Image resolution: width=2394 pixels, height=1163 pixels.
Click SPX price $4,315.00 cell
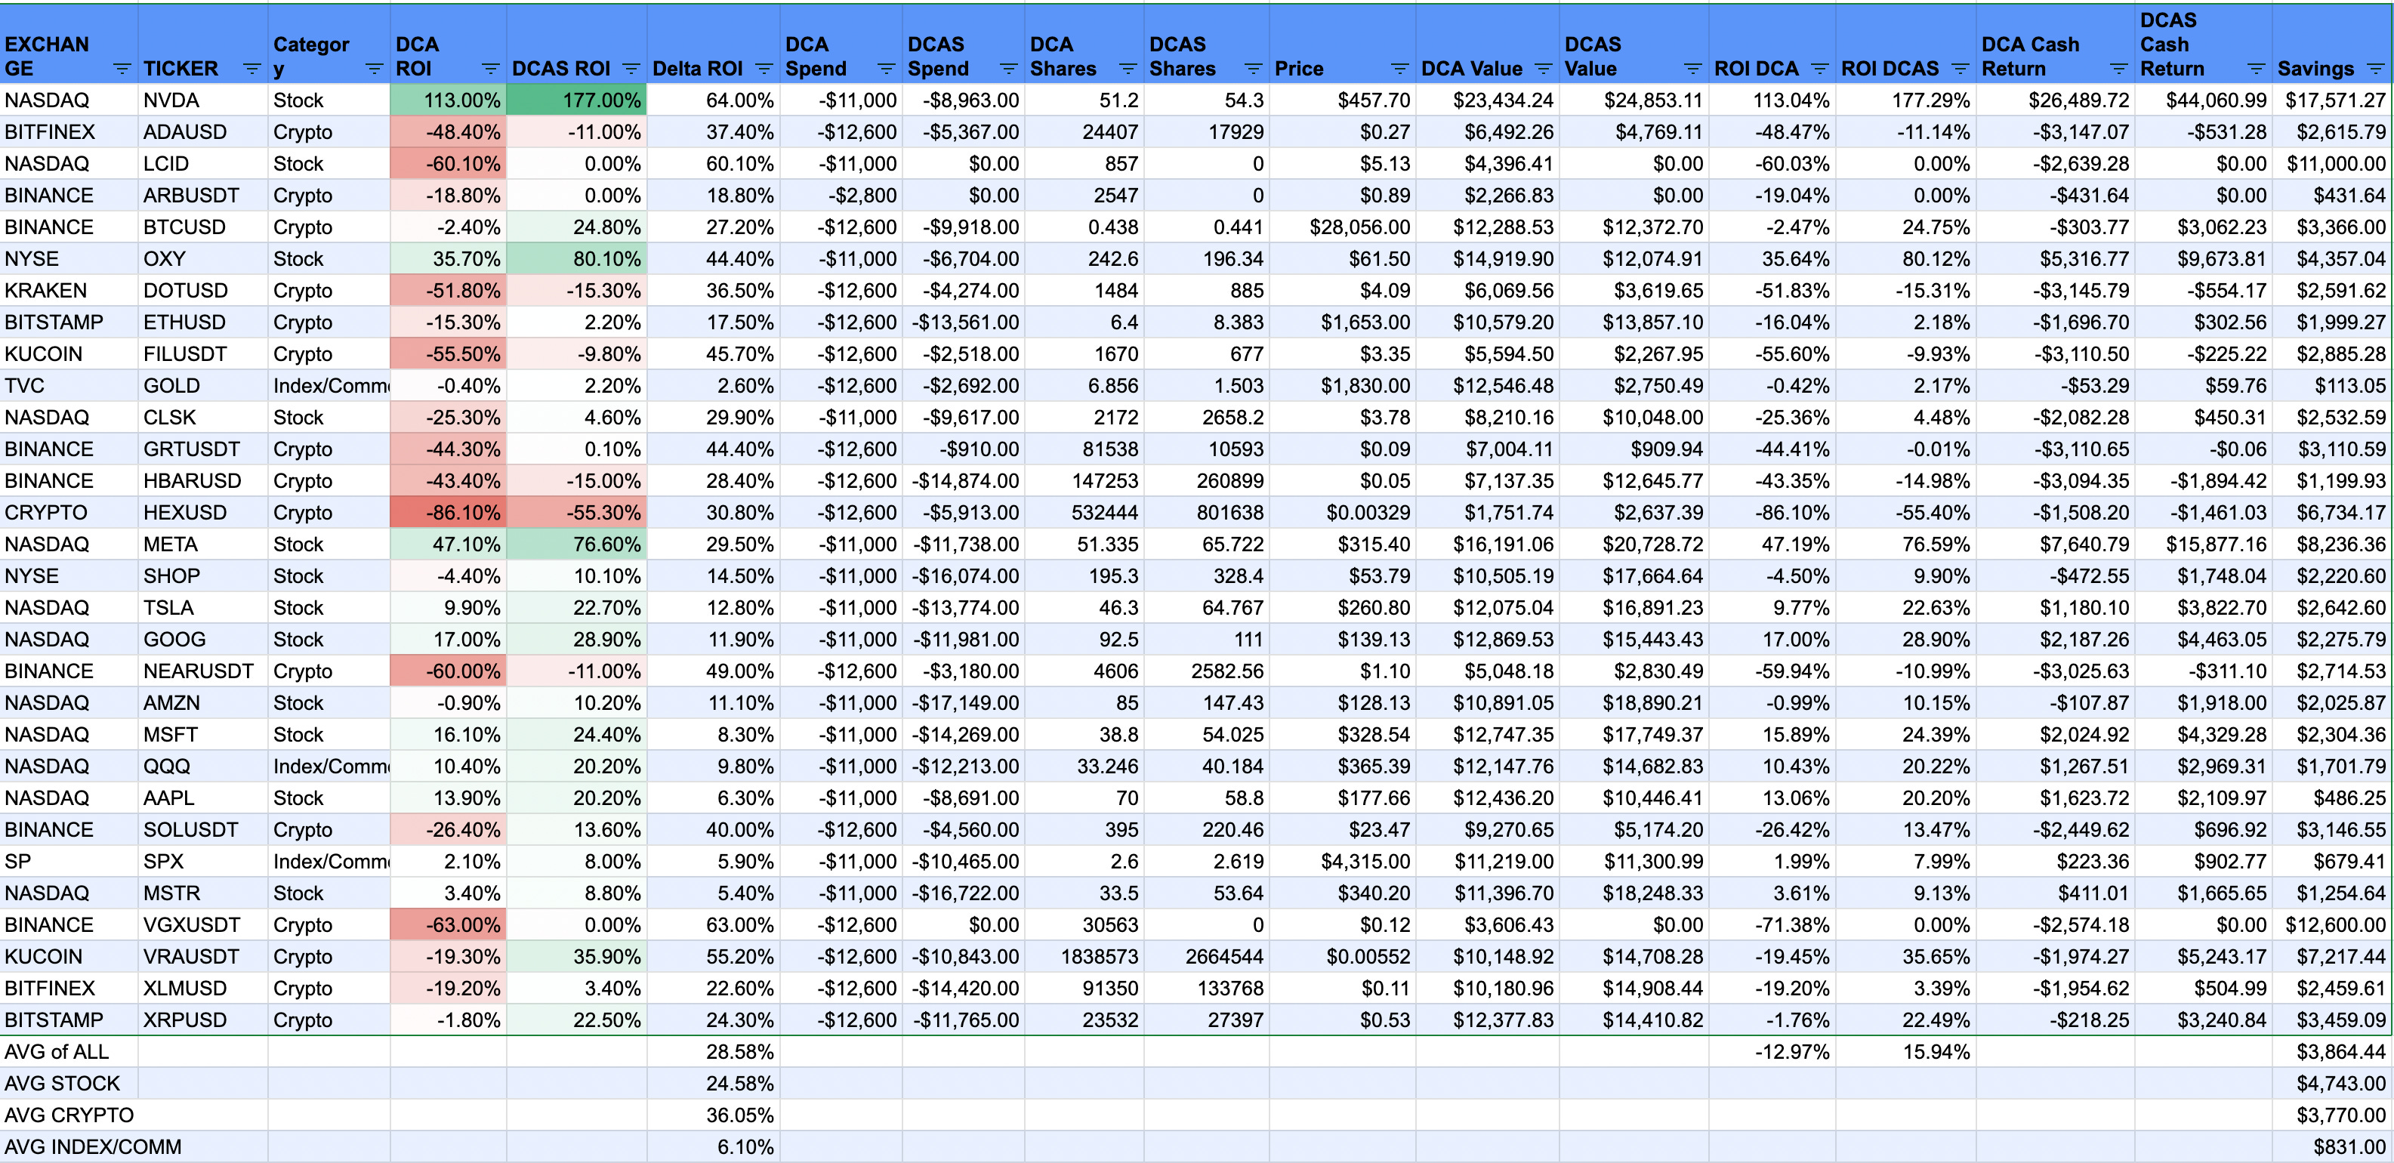tap(1342, 861)
